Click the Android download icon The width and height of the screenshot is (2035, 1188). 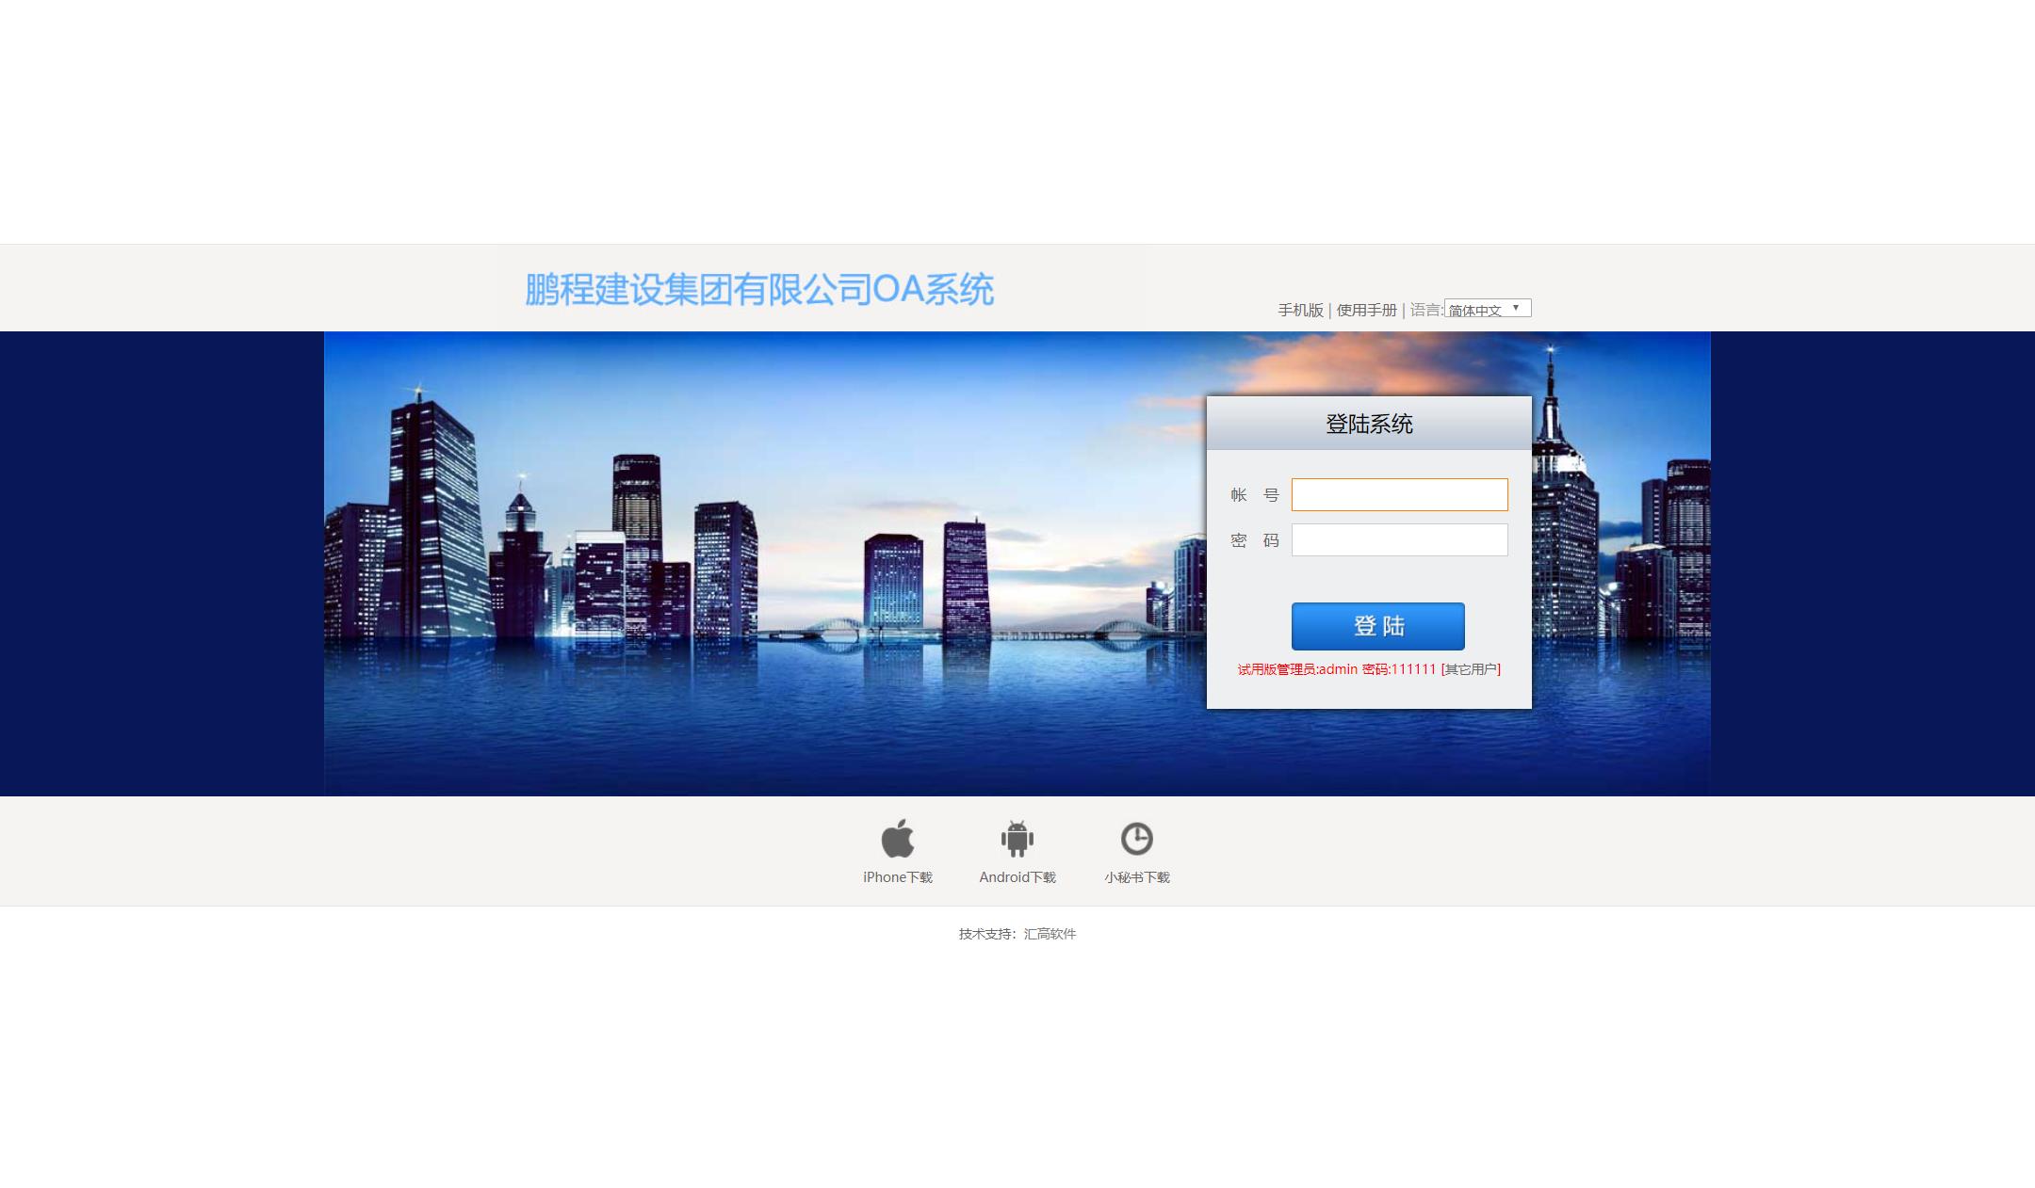(1016, 837)
